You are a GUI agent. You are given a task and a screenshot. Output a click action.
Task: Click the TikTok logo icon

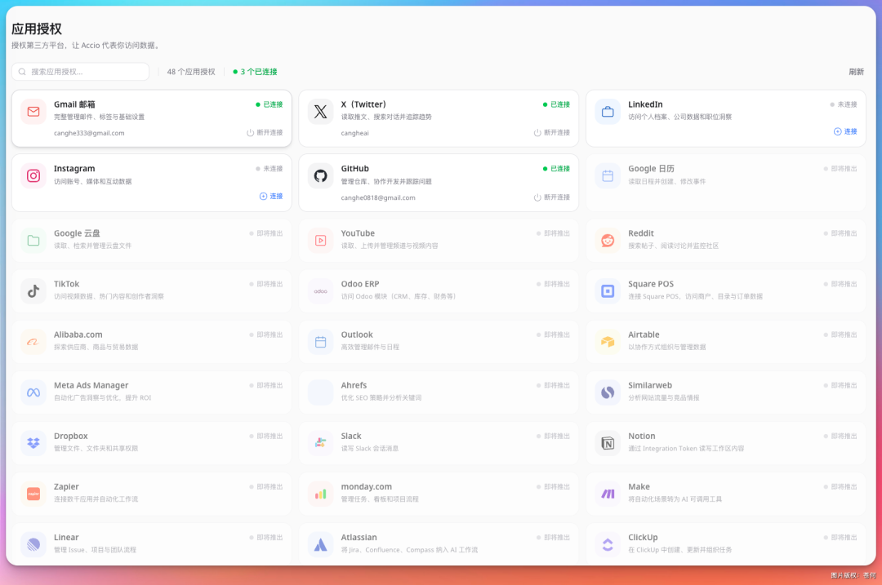[x=33, y=291]
